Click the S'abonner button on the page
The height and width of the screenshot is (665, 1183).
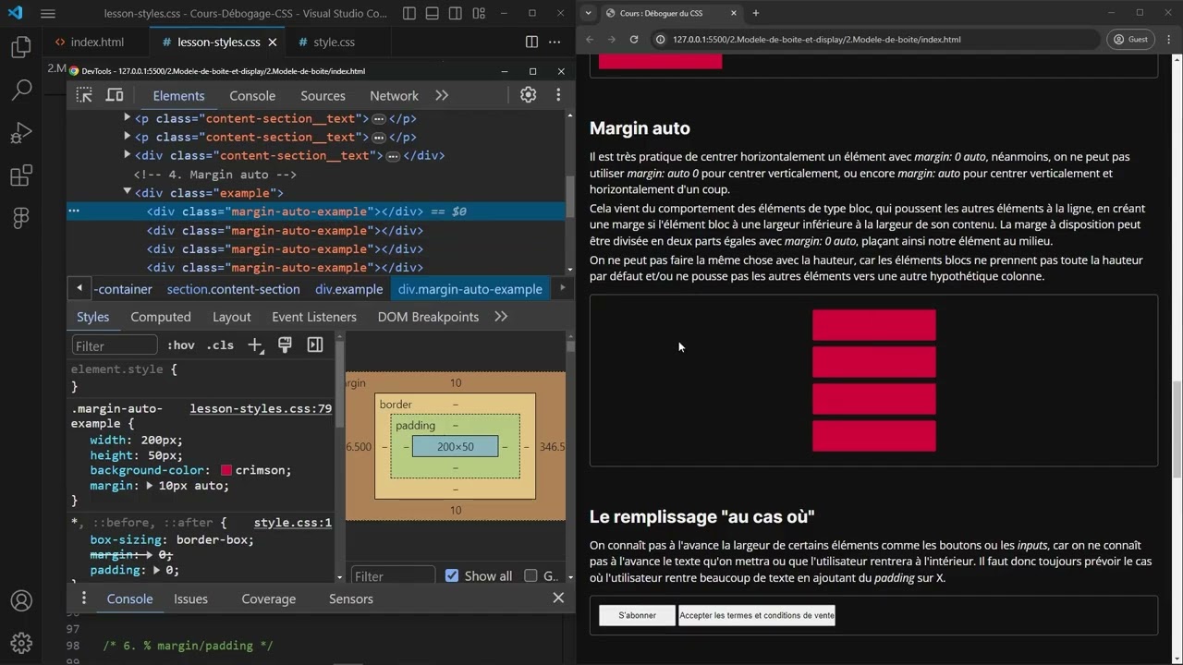click(x=638, y=615)
